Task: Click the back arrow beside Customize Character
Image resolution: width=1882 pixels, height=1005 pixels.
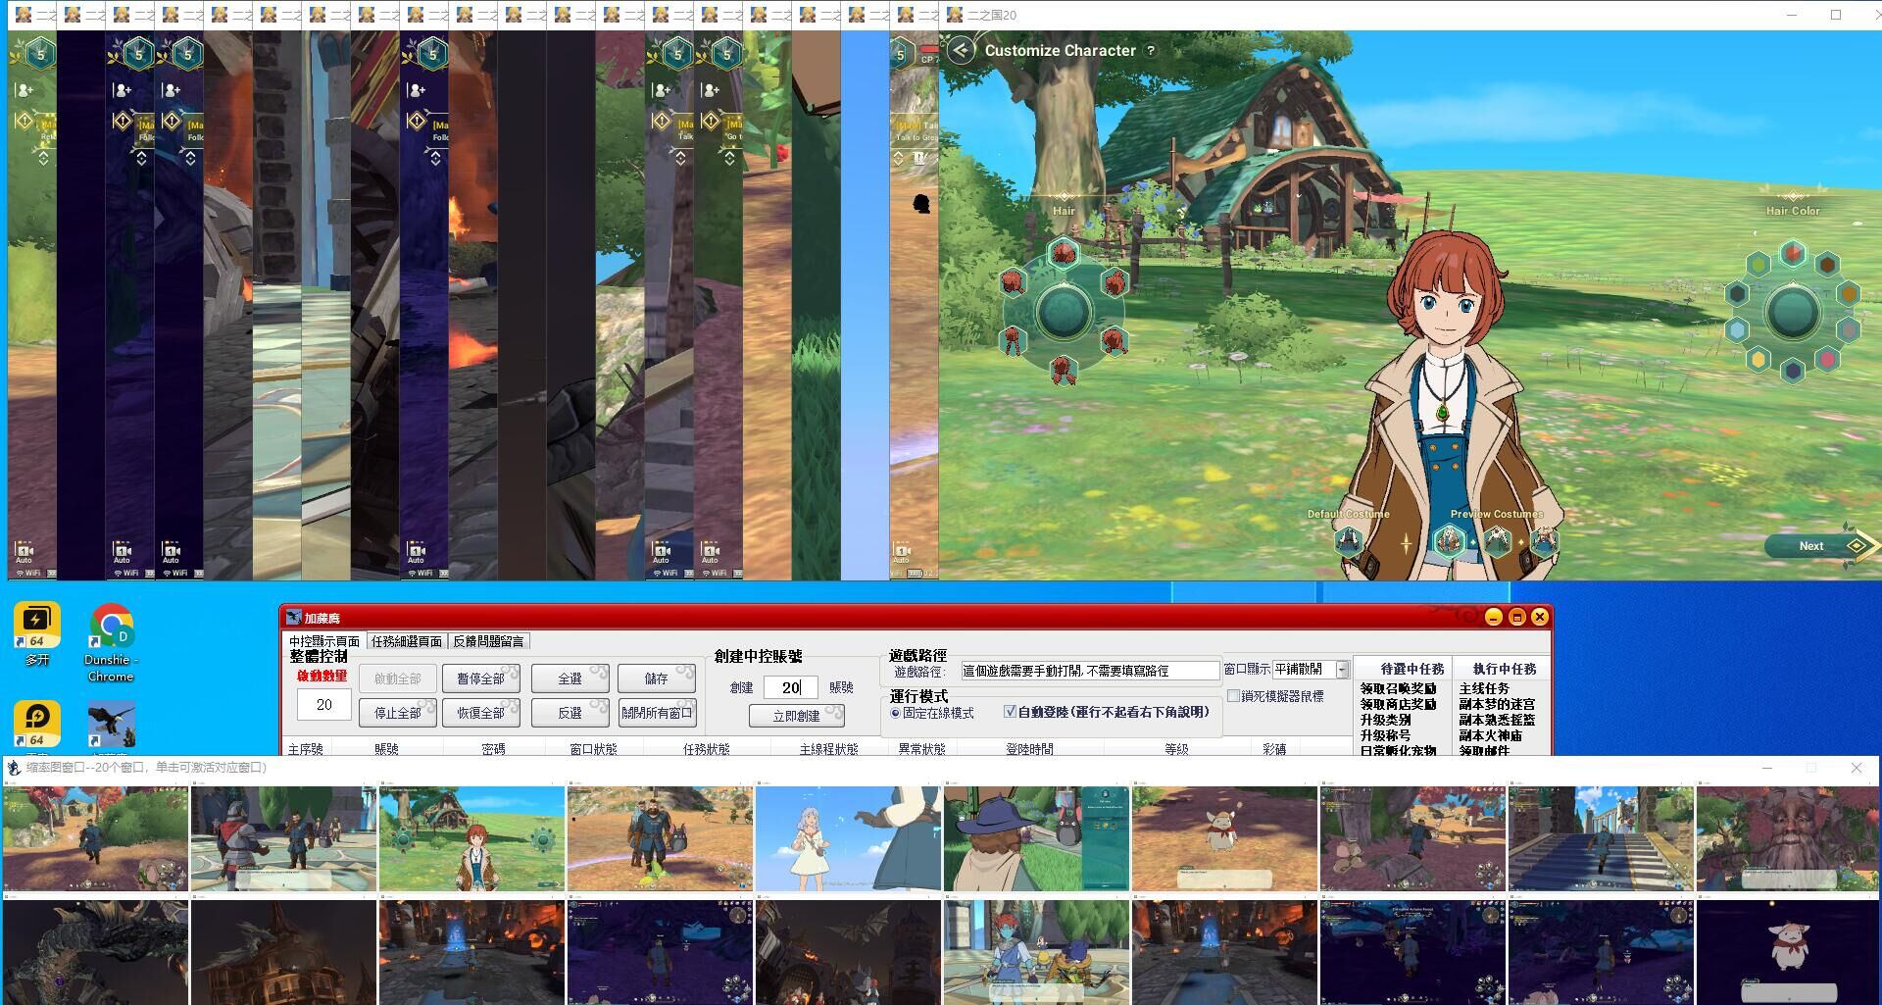Action: 961,50
